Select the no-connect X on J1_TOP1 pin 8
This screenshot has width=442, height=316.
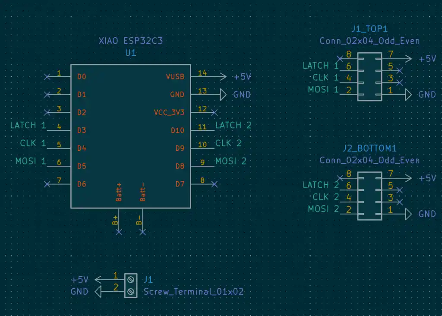[340, 59]
